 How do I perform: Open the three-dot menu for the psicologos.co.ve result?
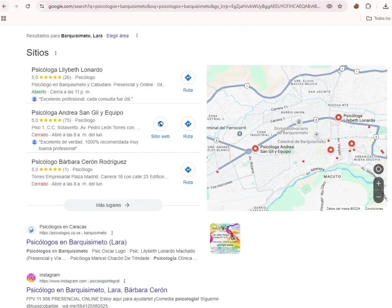point(112,233)
